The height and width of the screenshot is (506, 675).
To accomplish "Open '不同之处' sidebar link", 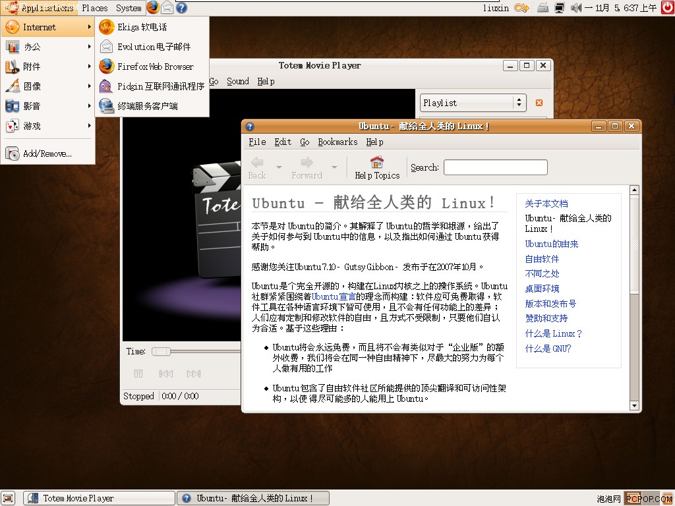I will [542, 273].
